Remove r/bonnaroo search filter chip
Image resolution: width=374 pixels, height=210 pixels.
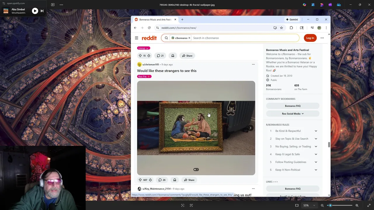189,38
